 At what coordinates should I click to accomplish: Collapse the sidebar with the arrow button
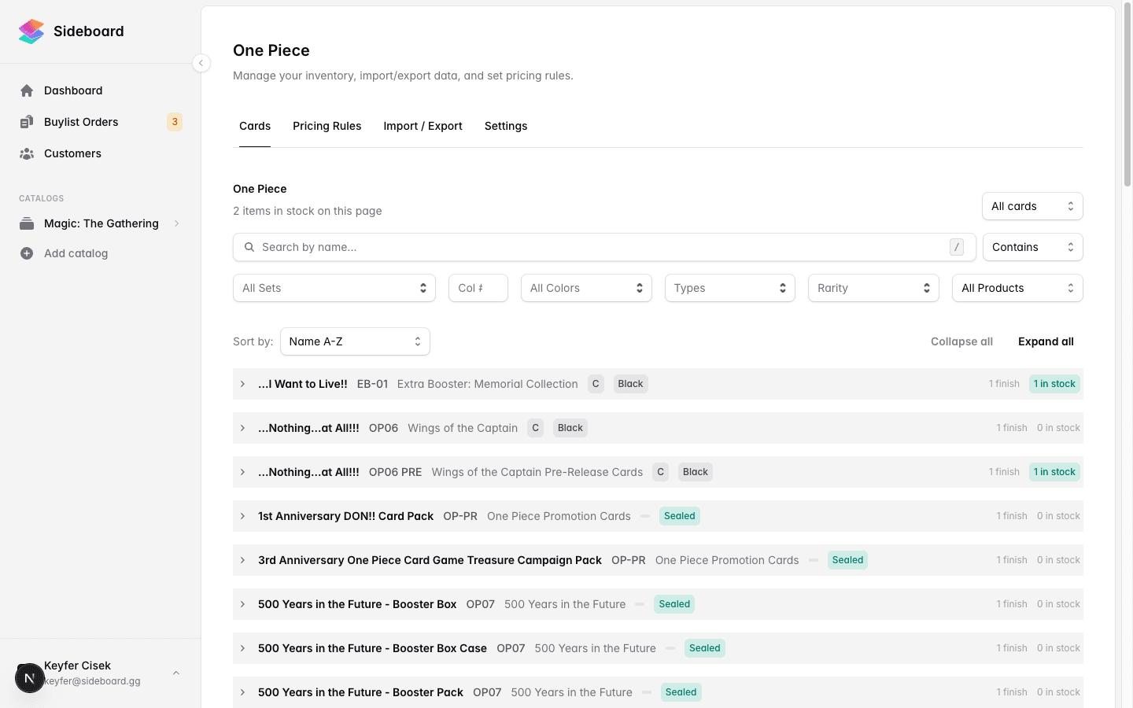click(x=201, y=63)
